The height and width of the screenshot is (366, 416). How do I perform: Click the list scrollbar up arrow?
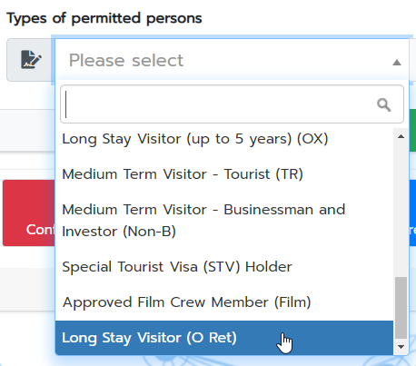point(401,136)
